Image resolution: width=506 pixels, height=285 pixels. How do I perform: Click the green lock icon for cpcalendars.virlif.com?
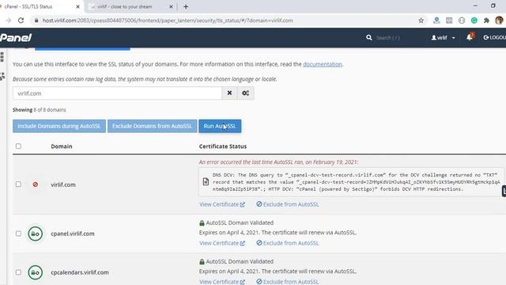pyautogui.click(x=35, y=272)
